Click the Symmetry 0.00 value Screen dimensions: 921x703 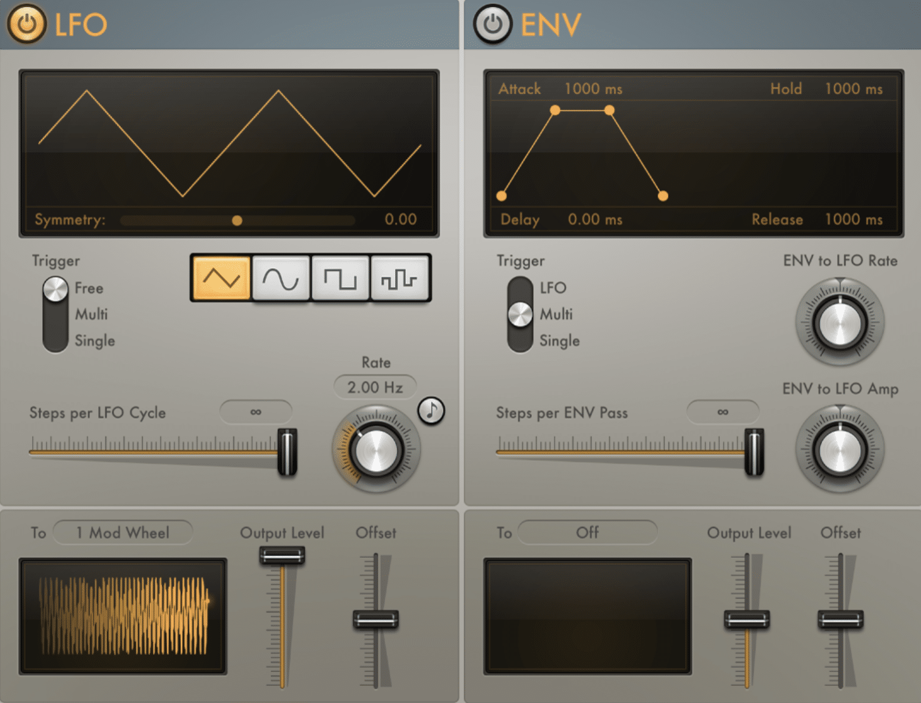click(400, 219)
